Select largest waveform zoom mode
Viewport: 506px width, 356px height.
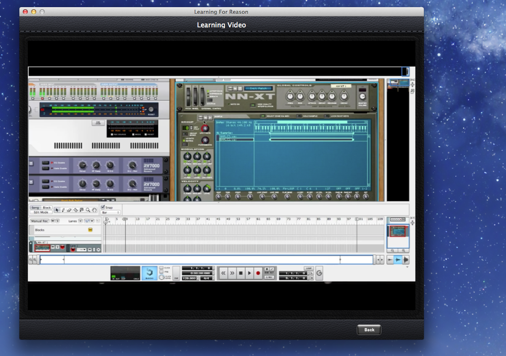point(406,260)
